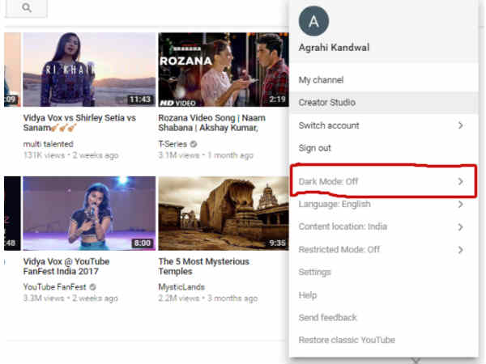486x364 pixels.
Task: Click Sign out in account menu
Action: (x=314, y=148)
